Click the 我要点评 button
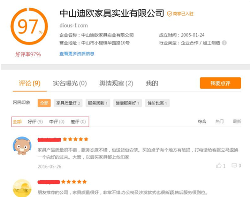 (x=220, y=83)
